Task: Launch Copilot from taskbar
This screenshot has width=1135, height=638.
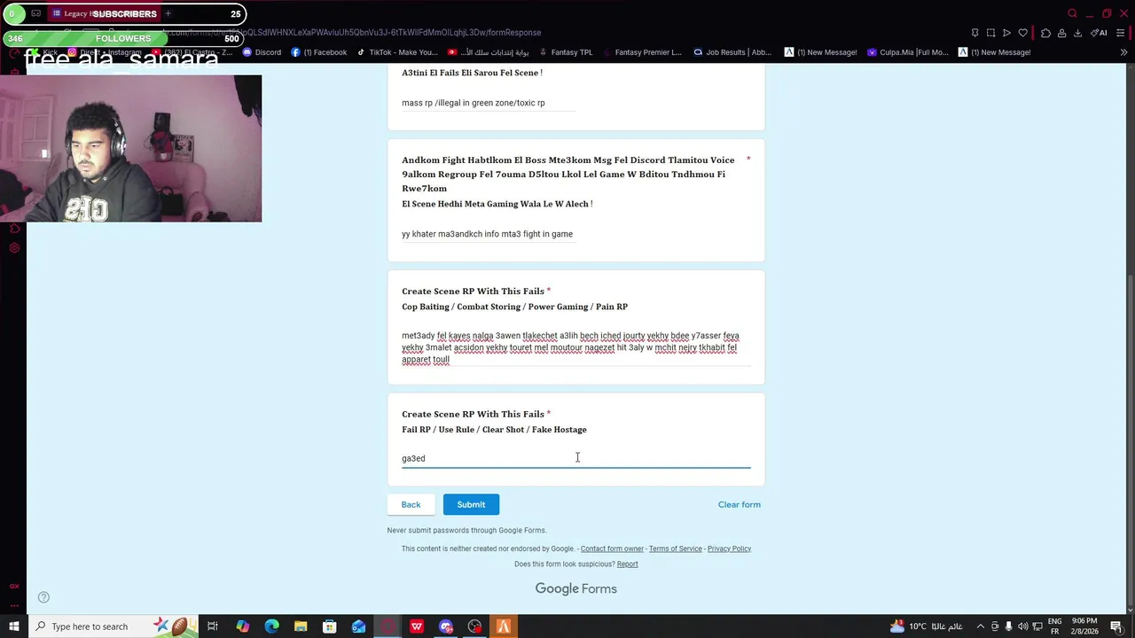Action: point(242,626)
